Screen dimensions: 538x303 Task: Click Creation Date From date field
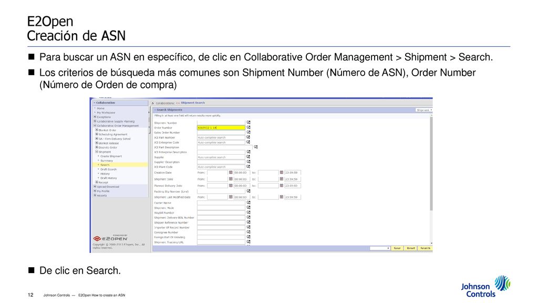pyautogui.click(x=217, y=173)
